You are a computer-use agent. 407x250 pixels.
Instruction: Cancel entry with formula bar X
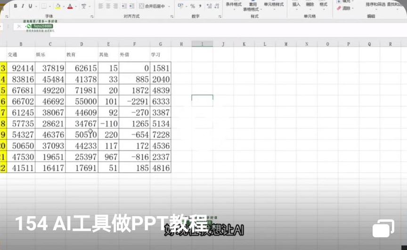(19, 26)
